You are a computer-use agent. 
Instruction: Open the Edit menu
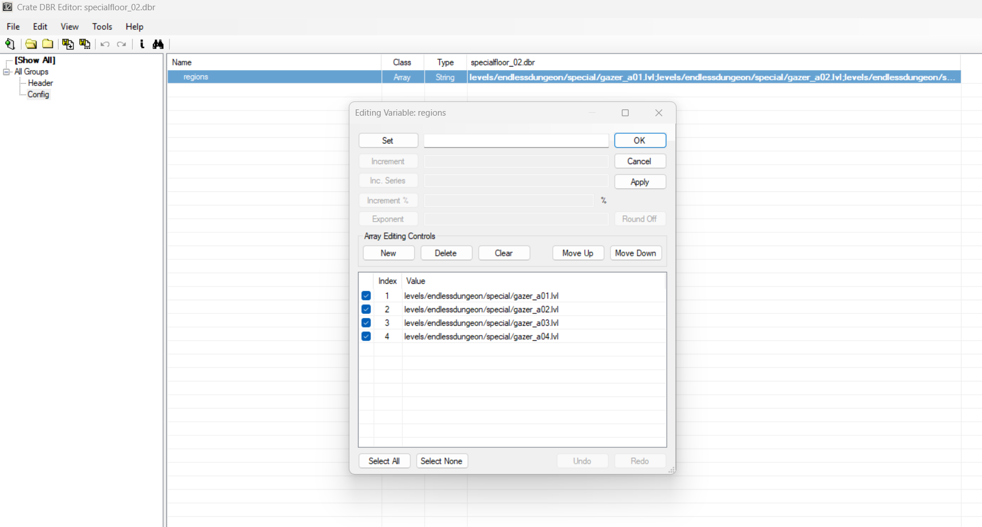click(x=40, y=27)
